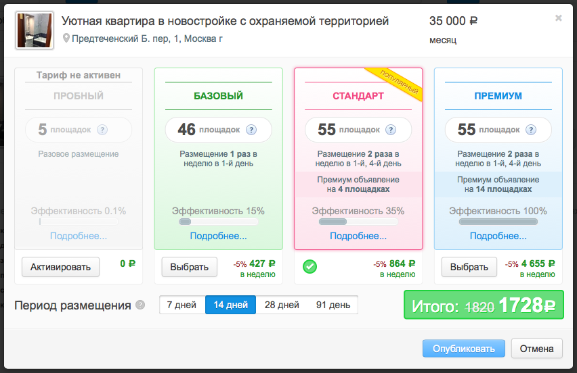Click the 35 000 ₽ price
Image resolution: width=577 pixels, height=373 pixels.
click(x=453, y=21)
